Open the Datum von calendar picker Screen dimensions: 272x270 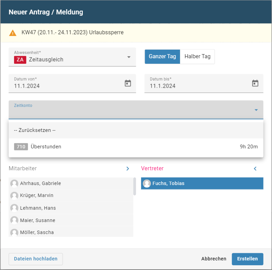point(128,83)
